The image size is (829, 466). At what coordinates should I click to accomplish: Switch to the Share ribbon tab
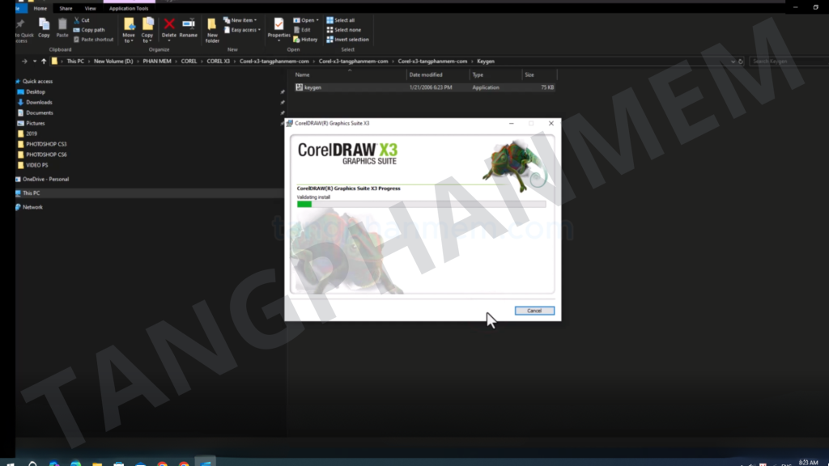[66, 8]
